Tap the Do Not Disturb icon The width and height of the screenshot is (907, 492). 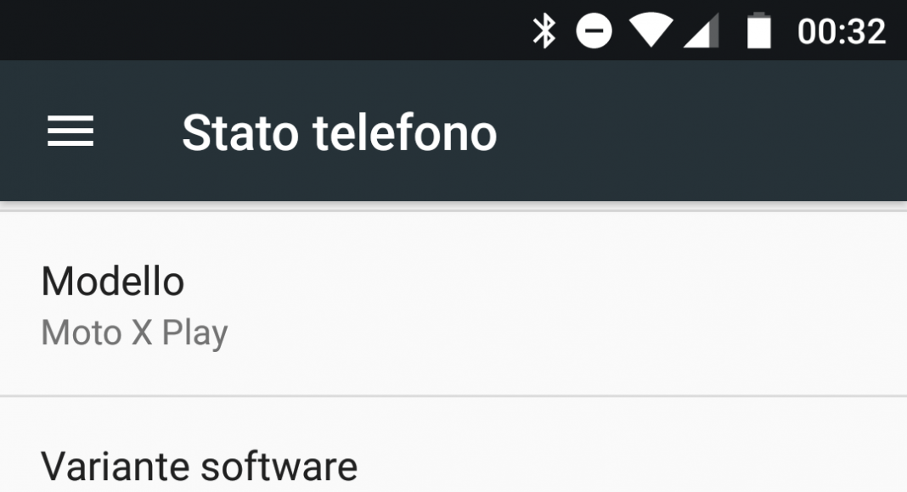(594, 31)
